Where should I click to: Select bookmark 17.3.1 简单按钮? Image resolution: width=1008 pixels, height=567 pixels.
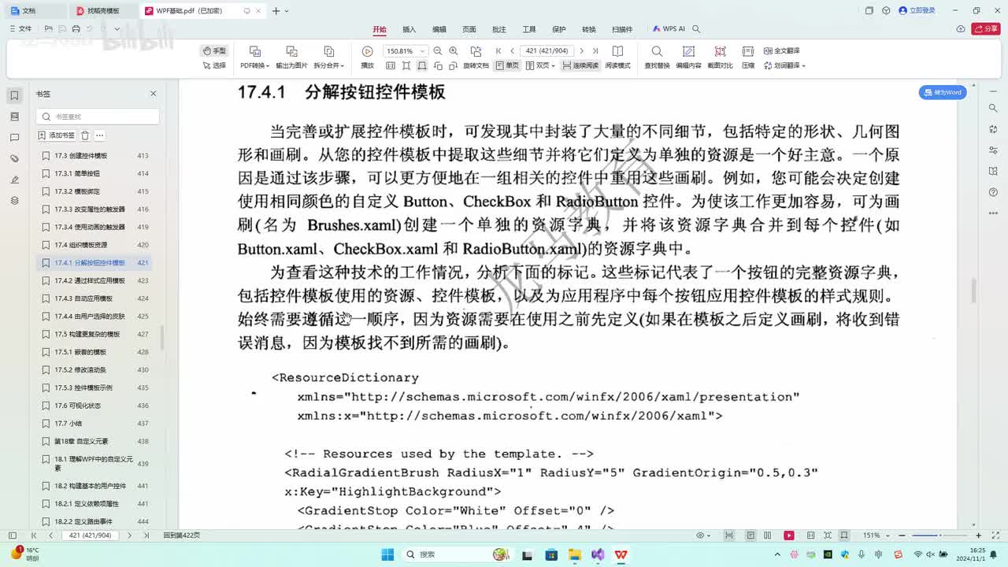tap(96, 173)
